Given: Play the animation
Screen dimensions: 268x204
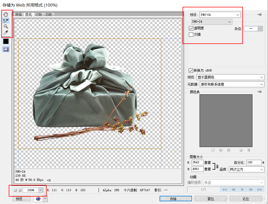Looking at the screenshot, I should (242, 189).
